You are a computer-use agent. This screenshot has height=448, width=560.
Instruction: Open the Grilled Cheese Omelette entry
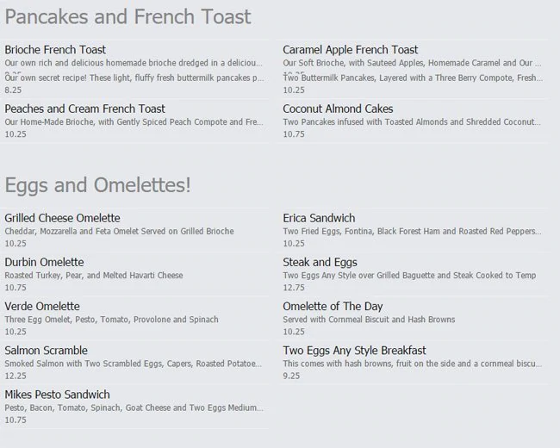(x=62, y=218)
